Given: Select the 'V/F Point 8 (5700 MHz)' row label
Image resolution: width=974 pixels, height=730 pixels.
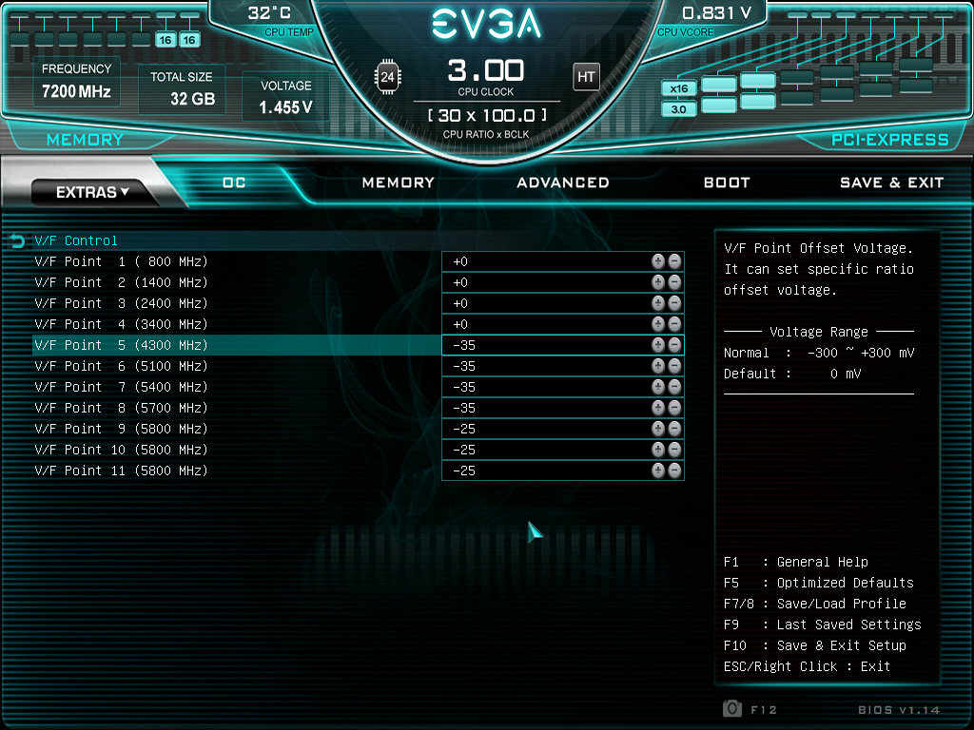Looking at the screenshot, I should (121, 408).
